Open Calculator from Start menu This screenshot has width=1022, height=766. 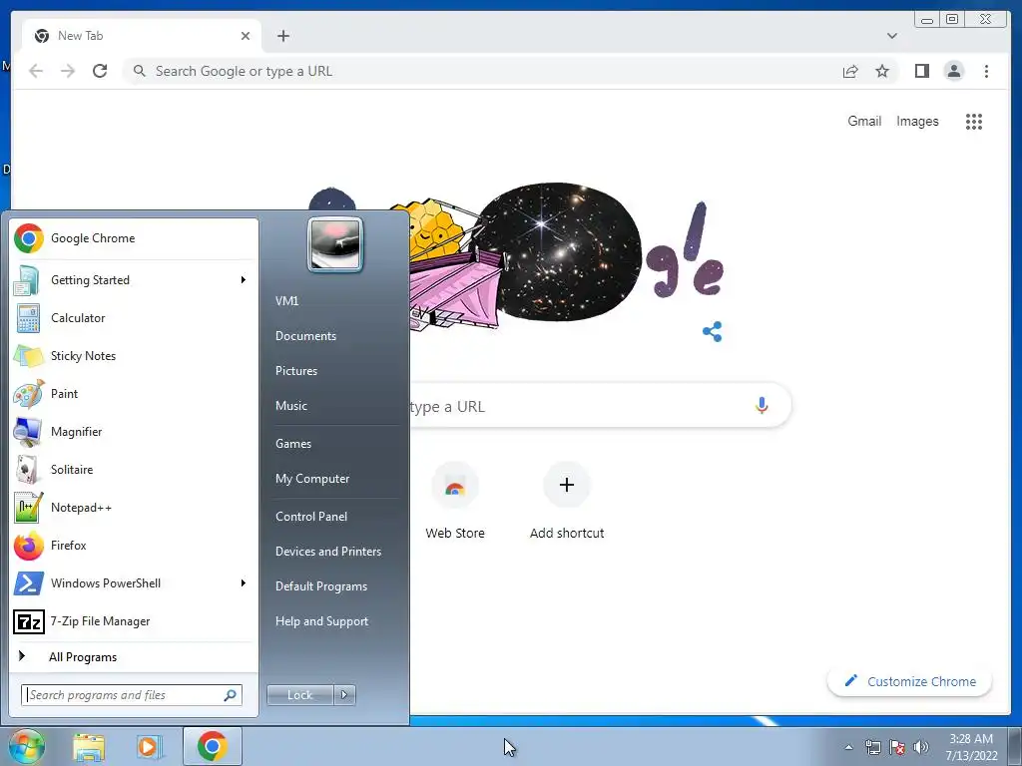pyautogui.click(x=134, y=318)
